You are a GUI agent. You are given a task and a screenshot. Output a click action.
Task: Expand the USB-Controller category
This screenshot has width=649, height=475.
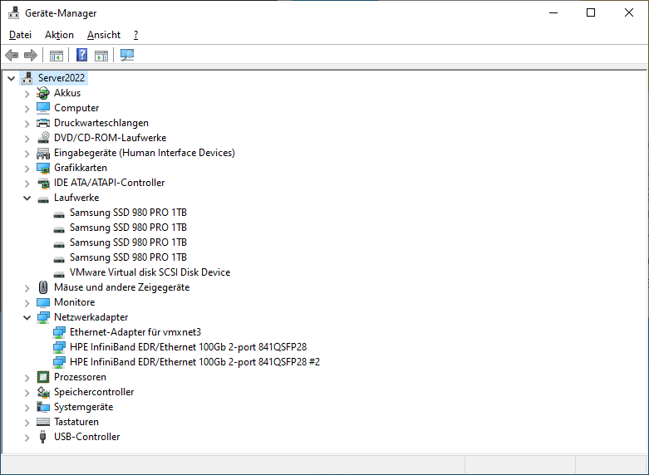click(27, 438)
